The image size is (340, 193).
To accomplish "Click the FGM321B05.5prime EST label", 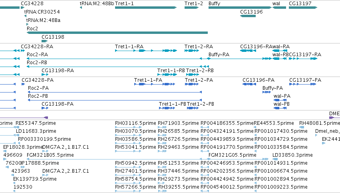I will click(50, 155).
